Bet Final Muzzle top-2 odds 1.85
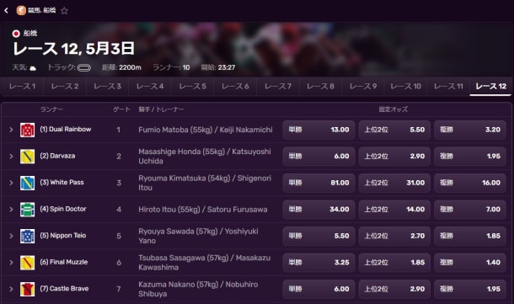 [x=394, y=263]
